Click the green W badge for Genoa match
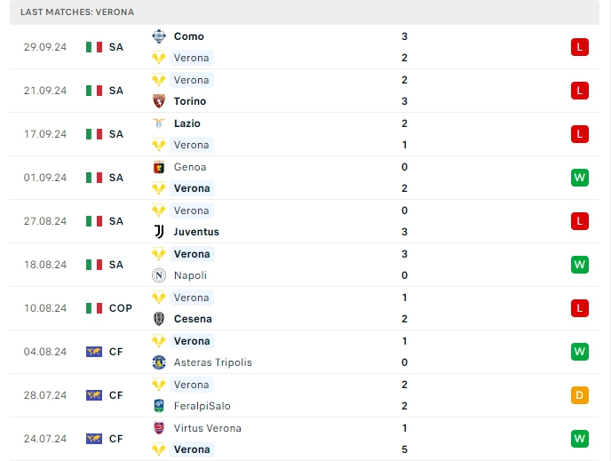The width and height of the screenshot is (611, 461). pos(579,178)
